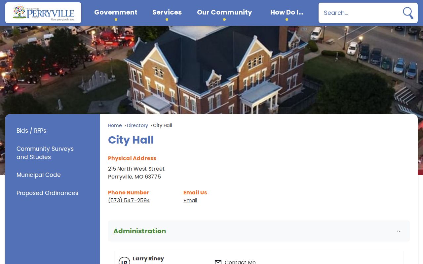423x264 pixels.
Task: Click the 215 North West Street address text
Action: tap(136, 169)
